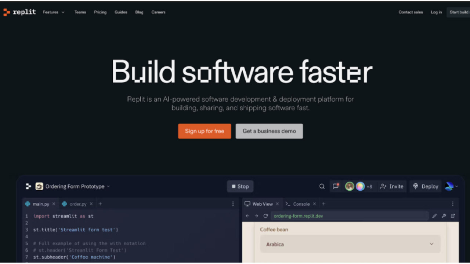The image size is (470, 264).
Task: Expand the Features menu chevron
Action: point(63,12)
